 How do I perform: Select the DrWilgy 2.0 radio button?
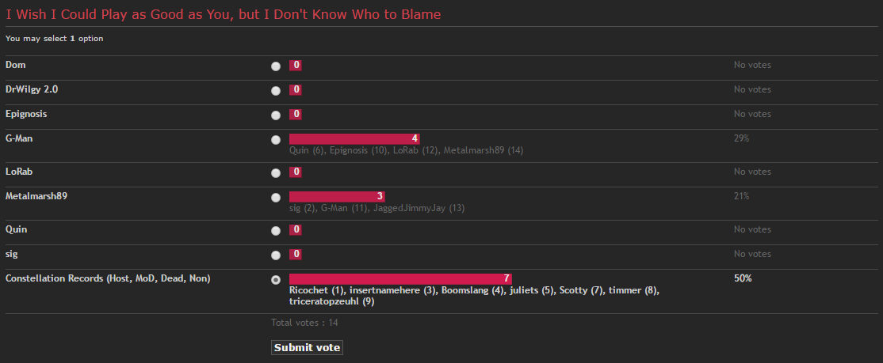pos(275,90)
